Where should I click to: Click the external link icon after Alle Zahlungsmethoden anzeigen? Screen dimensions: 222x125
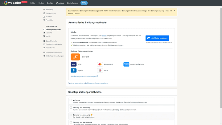click(97, 76)
